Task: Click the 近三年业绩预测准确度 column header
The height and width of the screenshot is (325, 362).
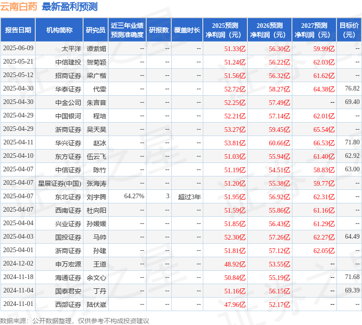Action: (x=127, y=30)
